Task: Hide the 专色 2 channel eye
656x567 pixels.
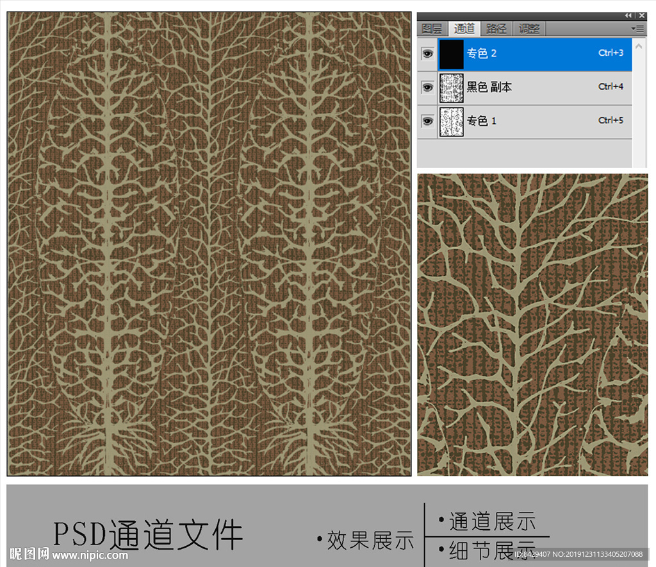Action: tap(427, 54)
